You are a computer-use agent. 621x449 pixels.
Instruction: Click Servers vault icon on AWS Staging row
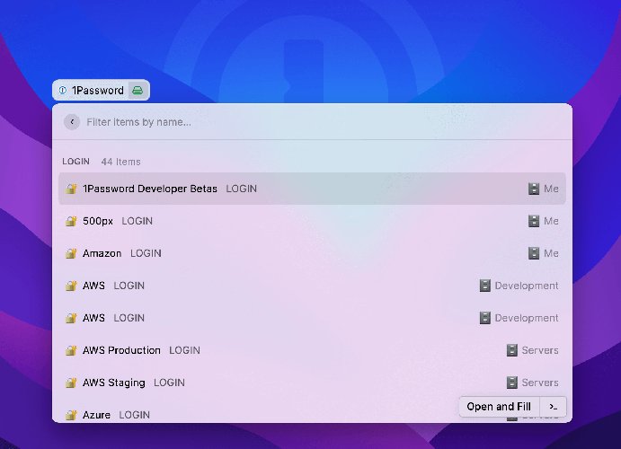point(512,383)
